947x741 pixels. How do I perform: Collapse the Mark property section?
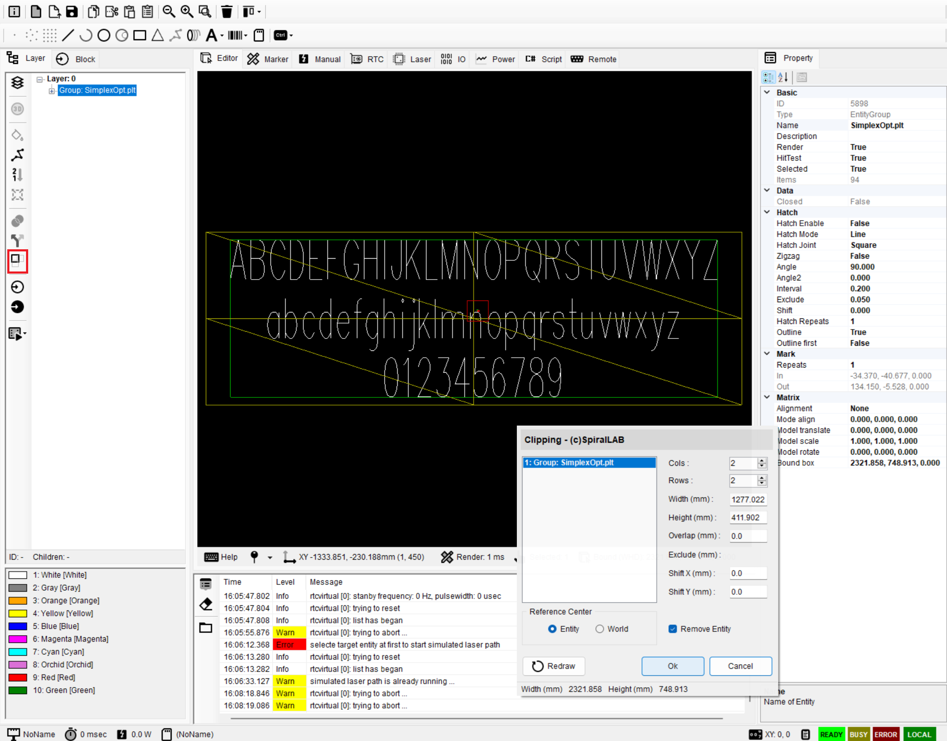click(767, 353)
